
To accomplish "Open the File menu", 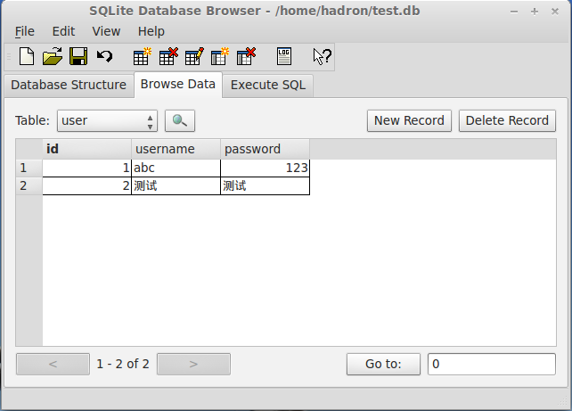I will coord(25,31).
